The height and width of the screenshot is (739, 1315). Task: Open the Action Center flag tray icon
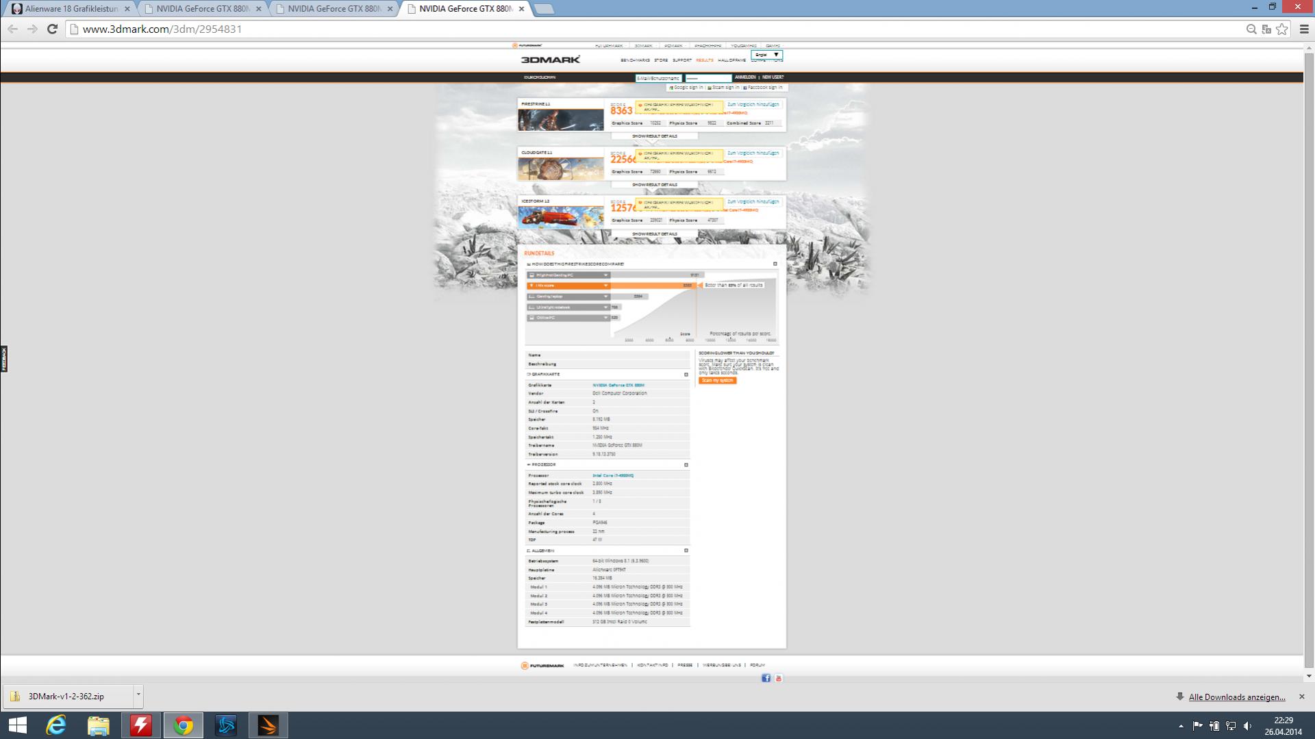pyautogui.click(x=1198, y=726)
